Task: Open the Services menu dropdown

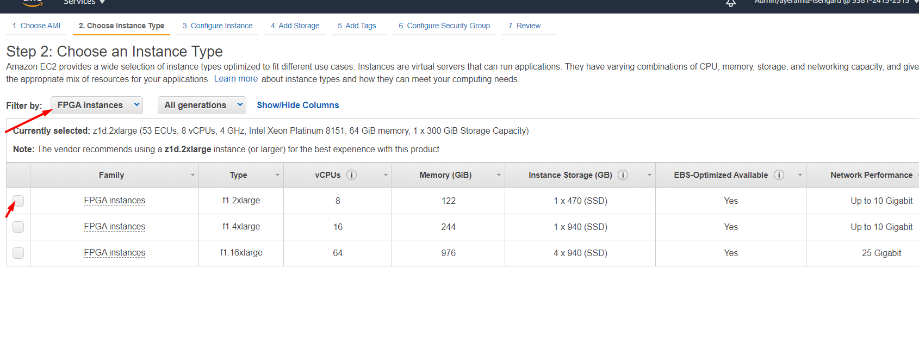Action: [x=84, y=3]
